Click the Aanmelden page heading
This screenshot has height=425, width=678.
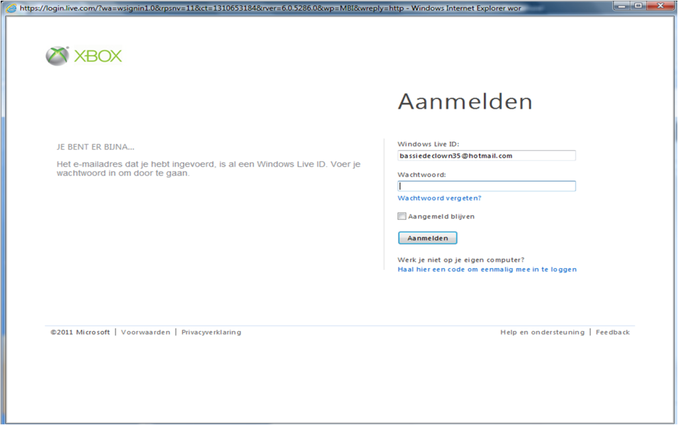[x=465, y=101]
